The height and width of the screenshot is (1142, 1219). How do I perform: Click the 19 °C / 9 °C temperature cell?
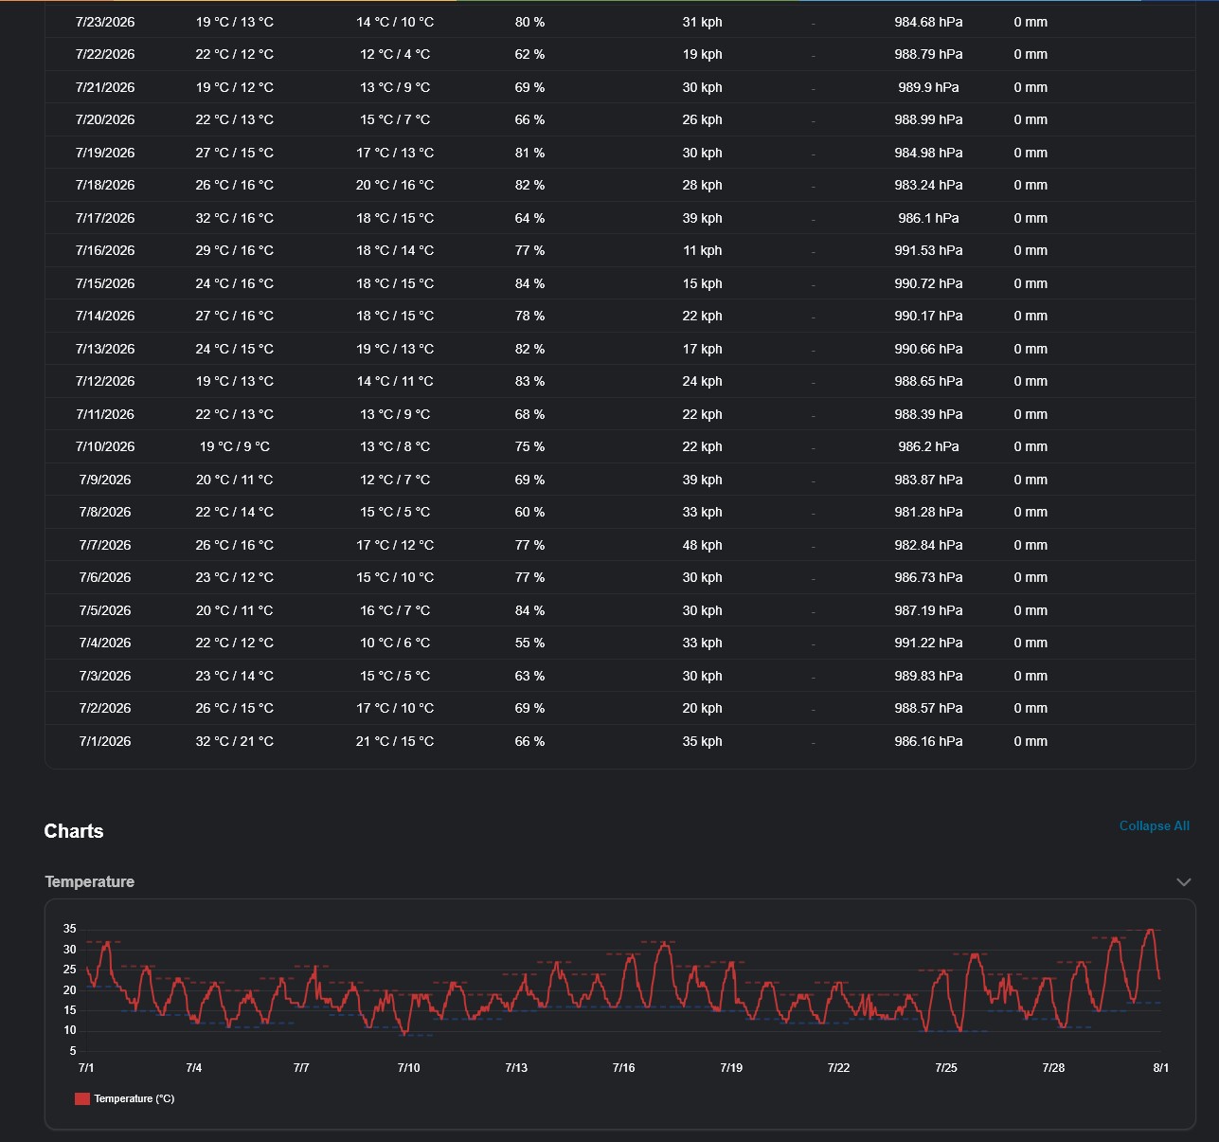234,446
